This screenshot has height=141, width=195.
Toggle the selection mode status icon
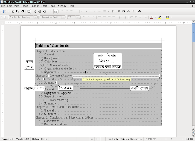tap(92, 139)
